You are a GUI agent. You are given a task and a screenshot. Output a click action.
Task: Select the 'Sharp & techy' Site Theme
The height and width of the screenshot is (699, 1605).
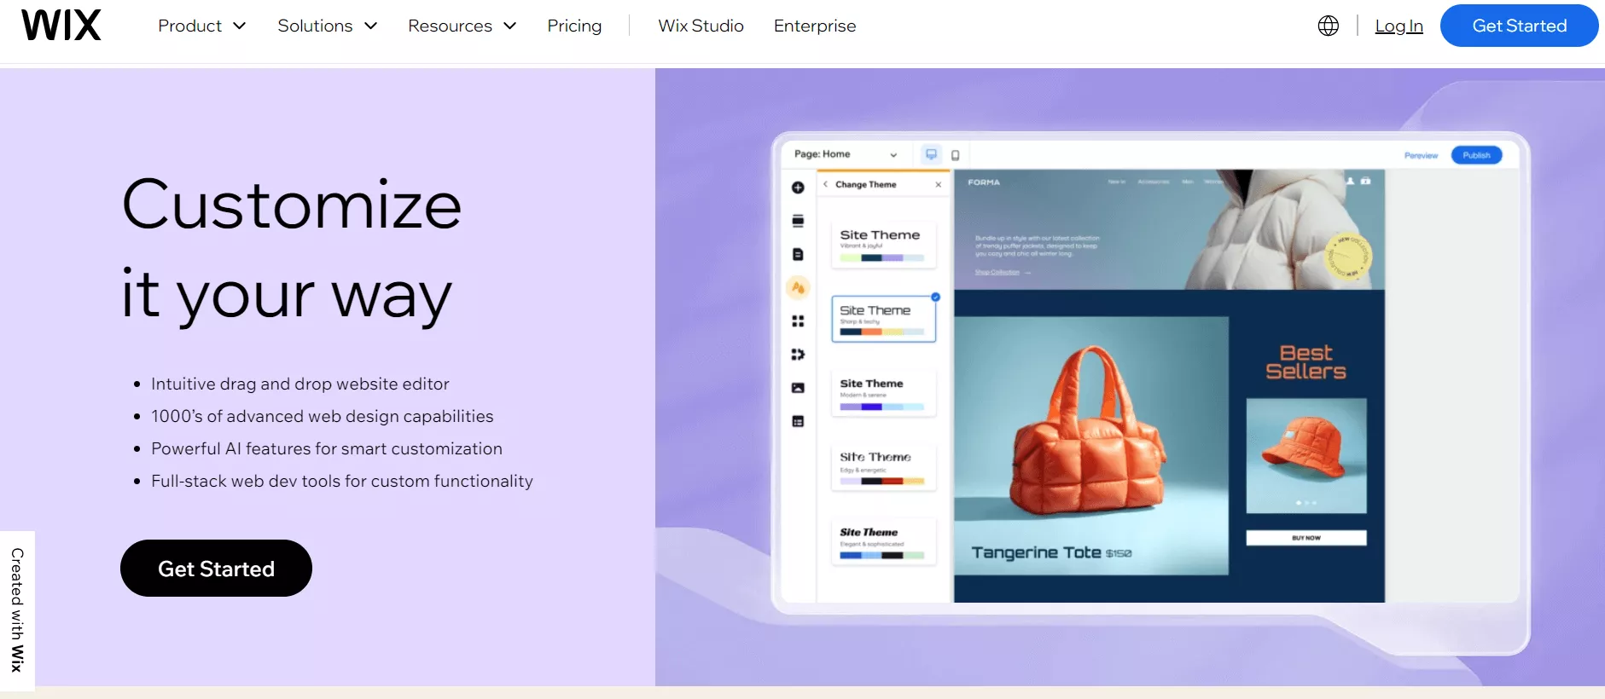point(883,318)
